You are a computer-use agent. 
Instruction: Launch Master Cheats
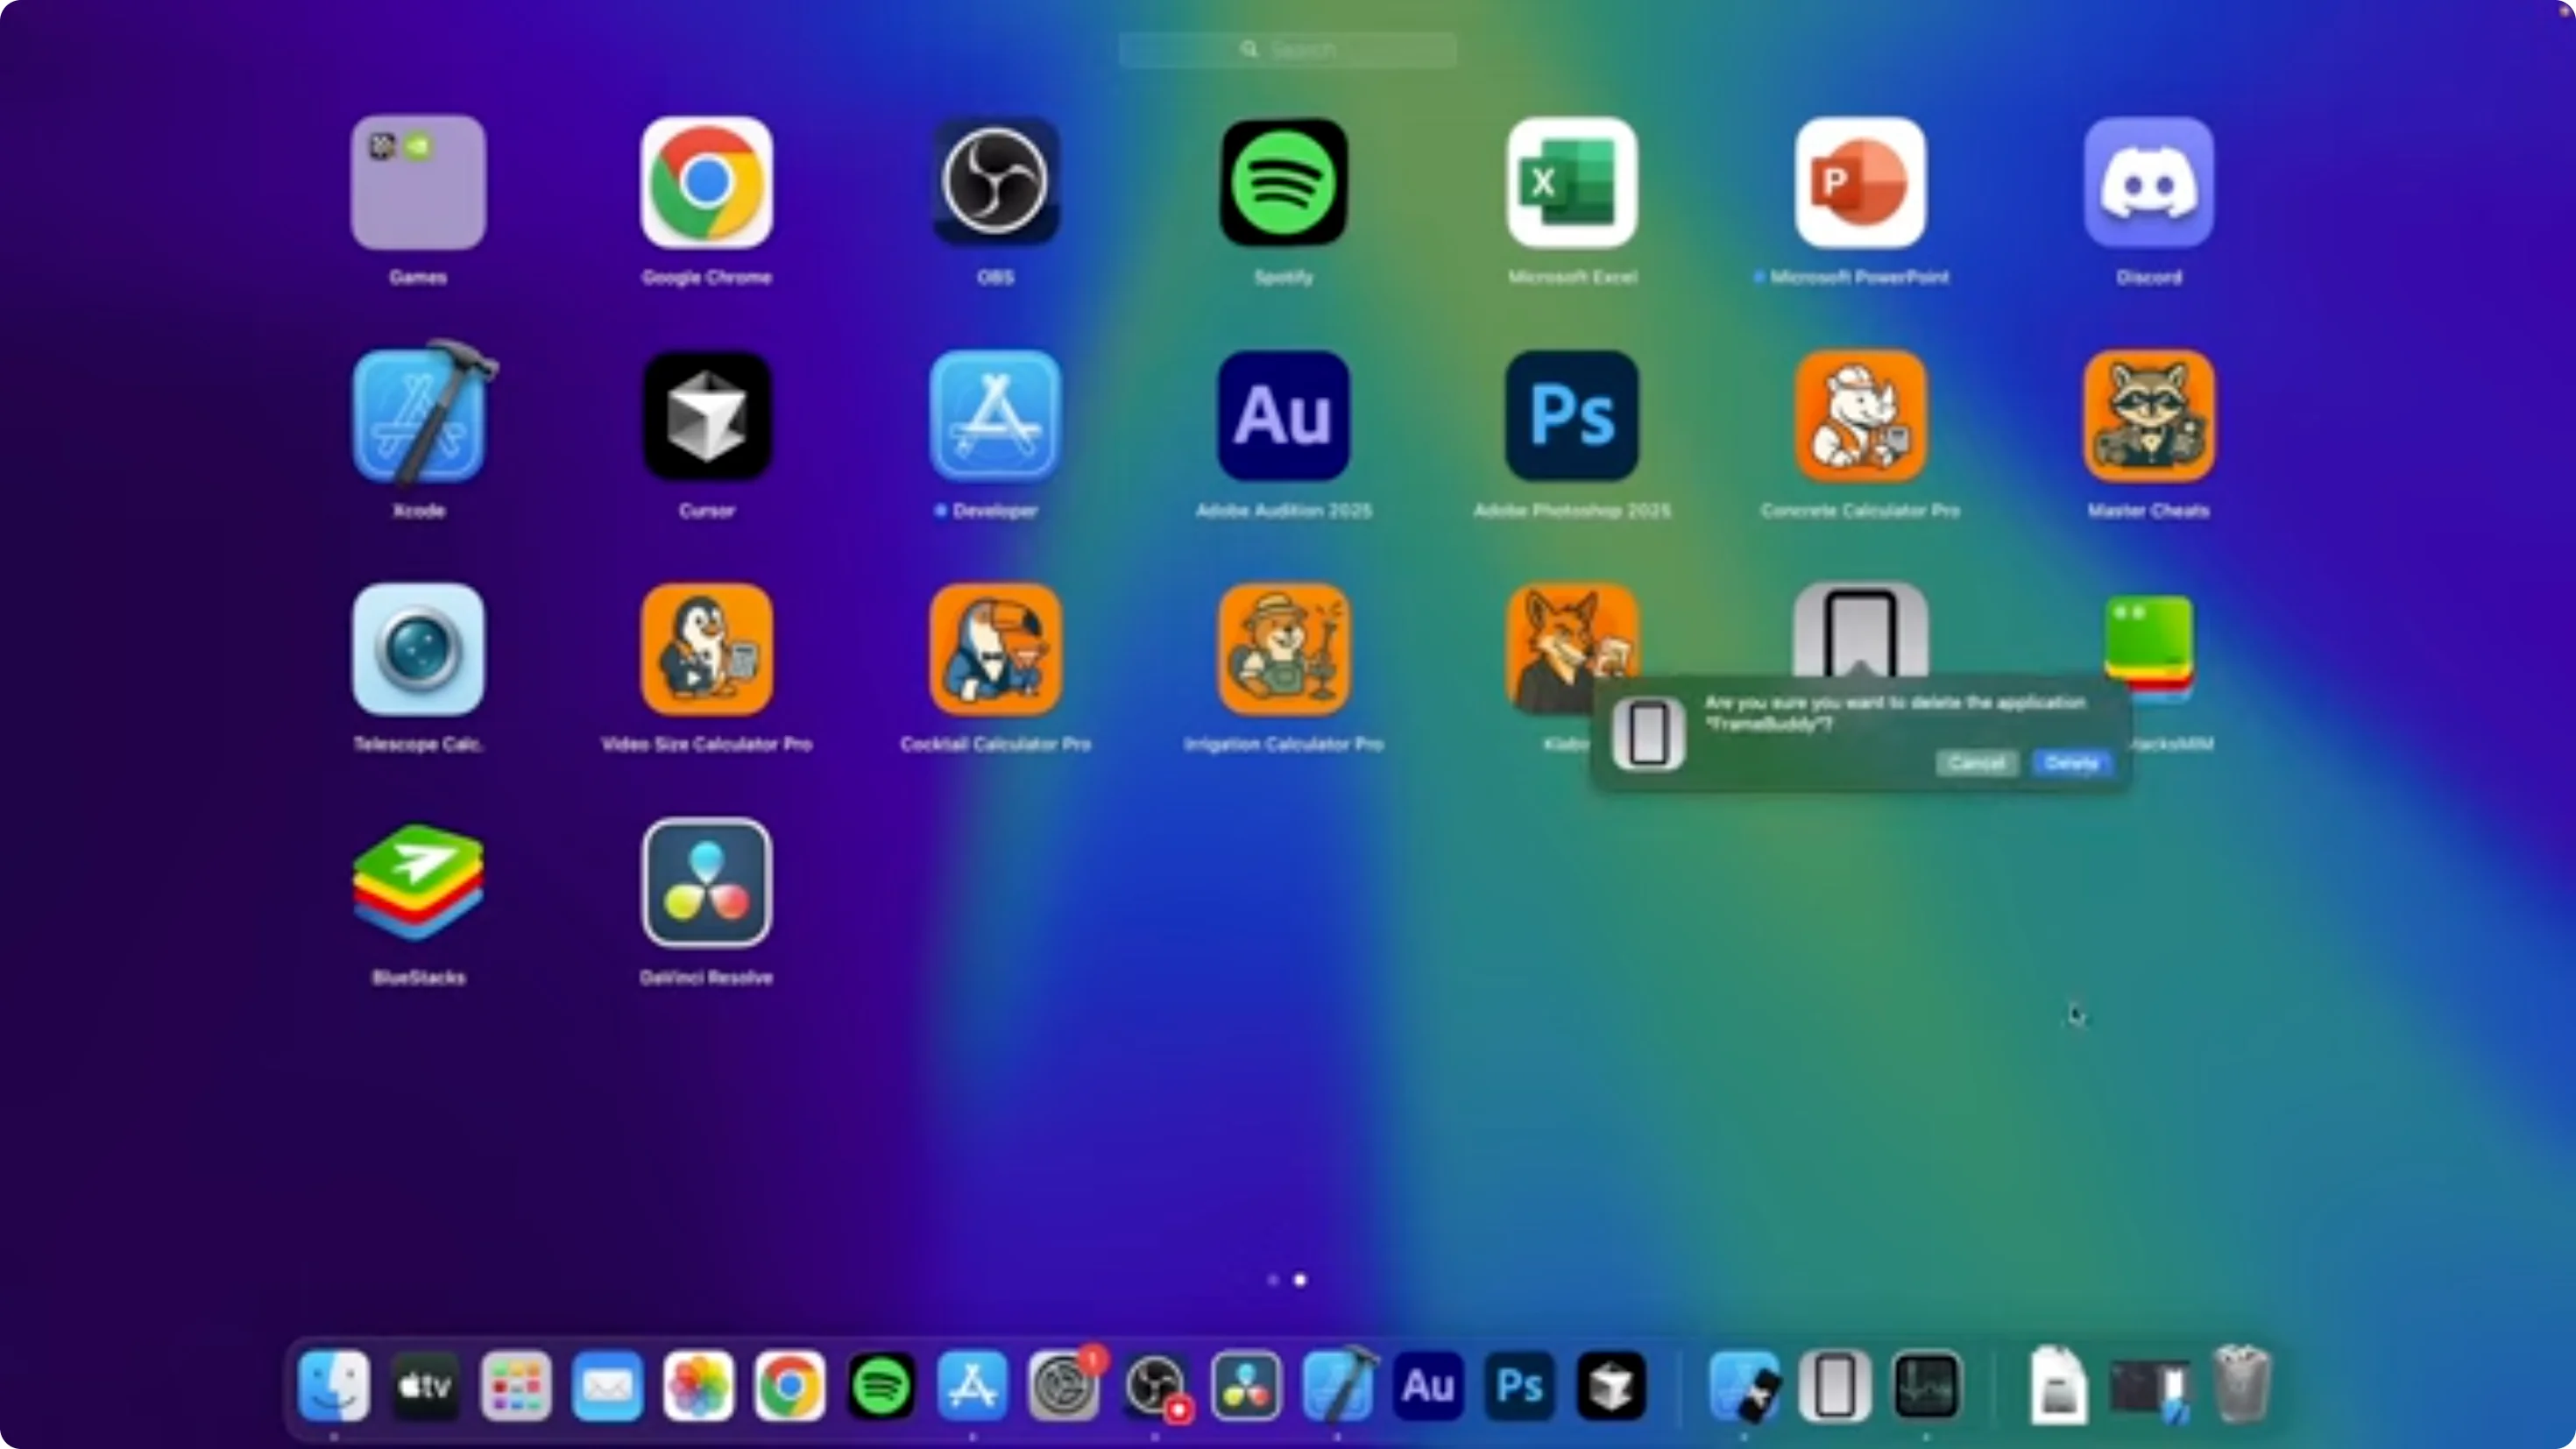(x=2148, y=417)
